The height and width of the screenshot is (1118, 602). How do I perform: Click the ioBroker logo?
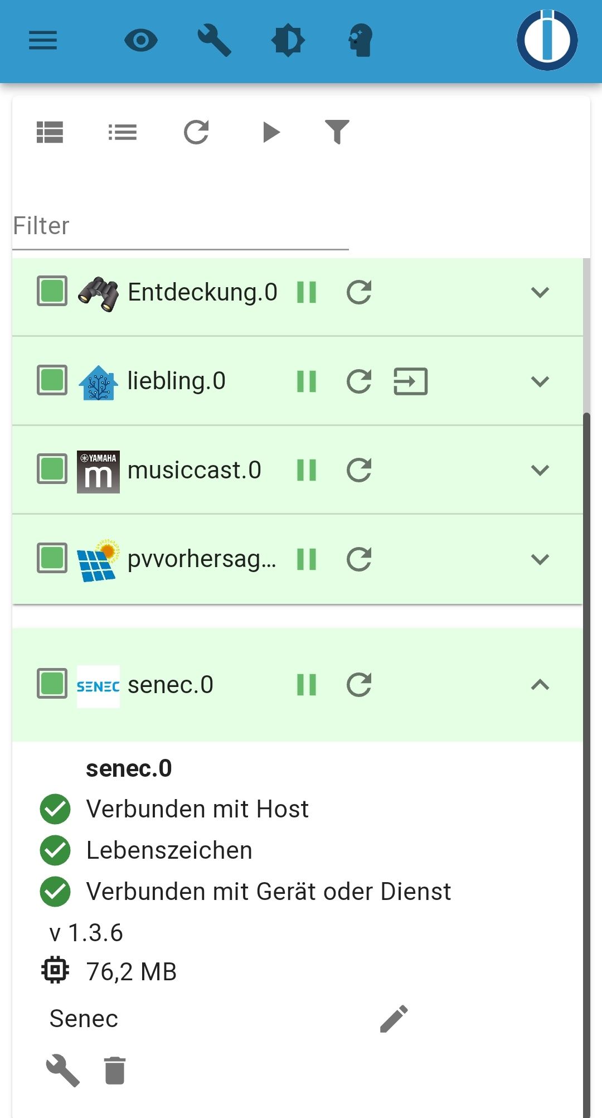(x=547, y=40)
